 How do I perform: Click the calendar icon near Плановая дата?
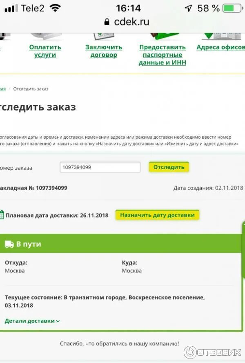[x=2, y=215]
